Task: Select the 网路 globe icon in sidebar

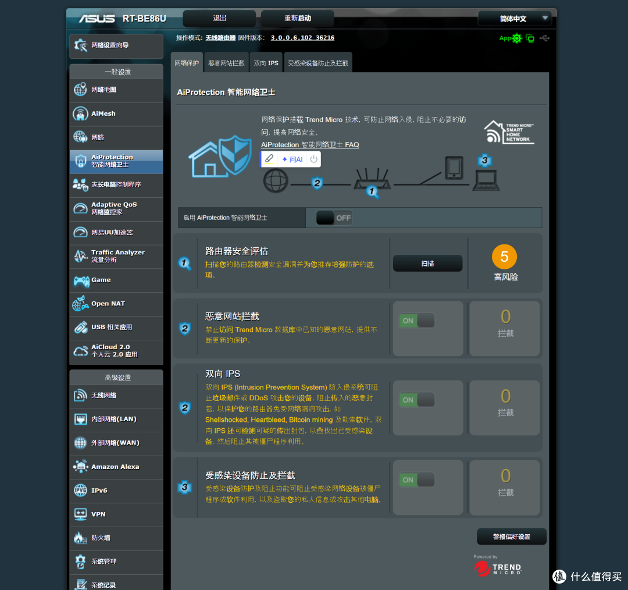Action: (x=80, y=137)
